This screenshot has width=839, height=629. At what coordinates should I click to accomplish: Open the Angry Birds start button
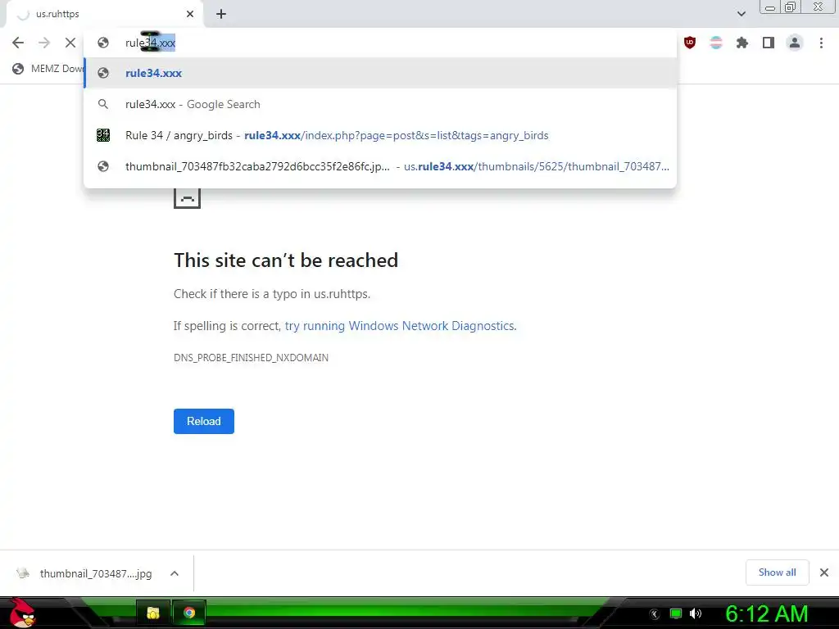tap(22, 613)
